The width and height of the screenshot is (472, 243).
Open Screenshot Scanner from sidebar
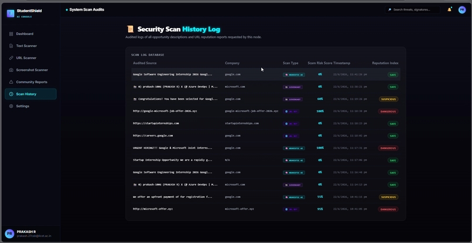click(x=30, y=70)
